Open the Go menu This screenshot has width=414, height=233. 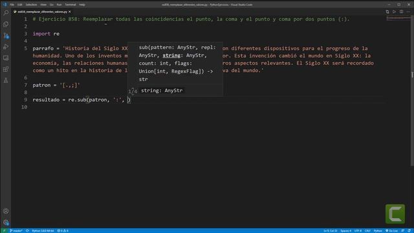click(x=52, y=5)
